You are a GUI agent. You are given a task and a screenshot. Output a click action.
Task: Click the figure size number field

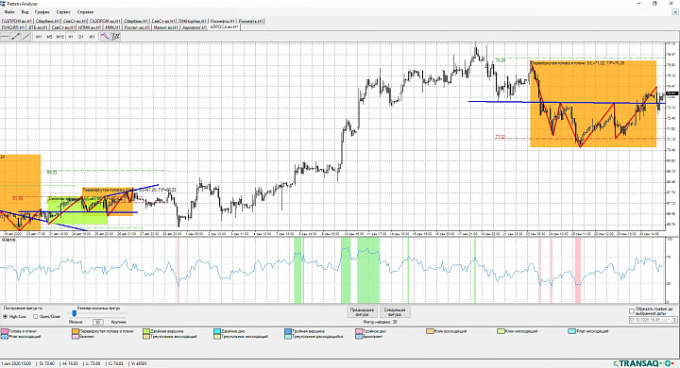click(98, 322)
